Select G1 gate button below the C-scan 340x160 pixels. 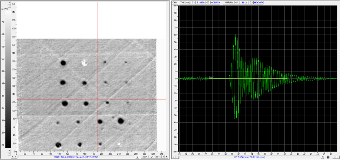click(x=152, y=157)
